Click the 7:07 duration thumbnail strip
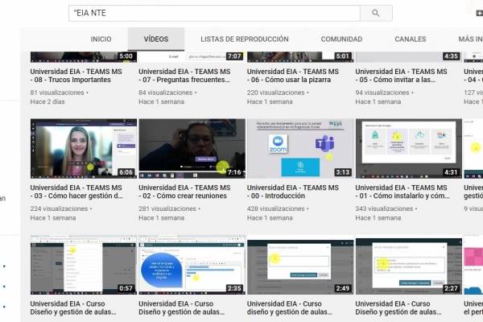Screen dimensions: 483x322 point(192,56)
